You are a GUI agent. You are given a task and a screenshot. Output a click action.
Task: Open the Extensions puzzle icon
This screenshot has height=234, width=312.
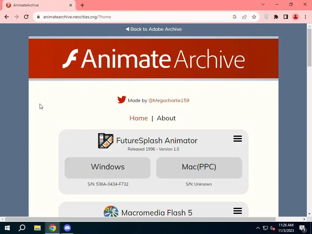276,17
